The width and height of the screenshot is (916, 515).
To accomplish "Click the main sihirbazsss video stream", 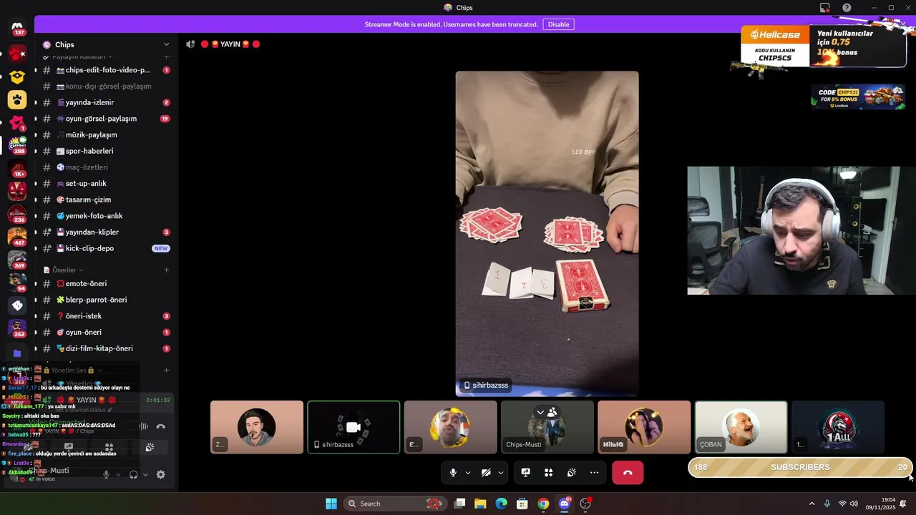I will tap(547, 233).
